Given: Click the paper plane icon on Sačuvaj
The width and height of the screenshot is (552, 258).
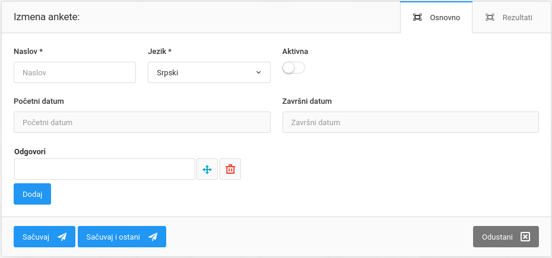Looking at the screenshot, I should pos(62,237).
